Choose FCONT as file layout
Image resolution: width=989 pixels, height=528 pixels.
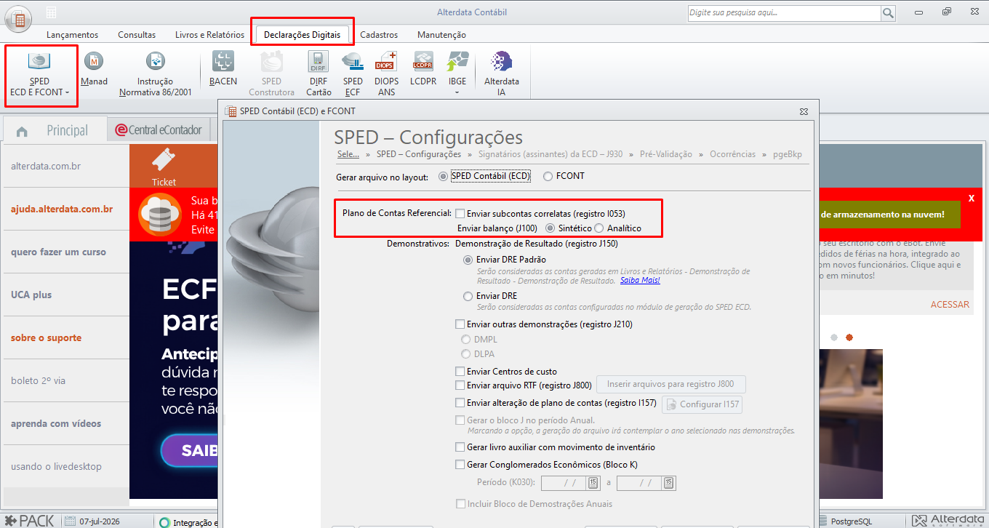pos(548,176)
